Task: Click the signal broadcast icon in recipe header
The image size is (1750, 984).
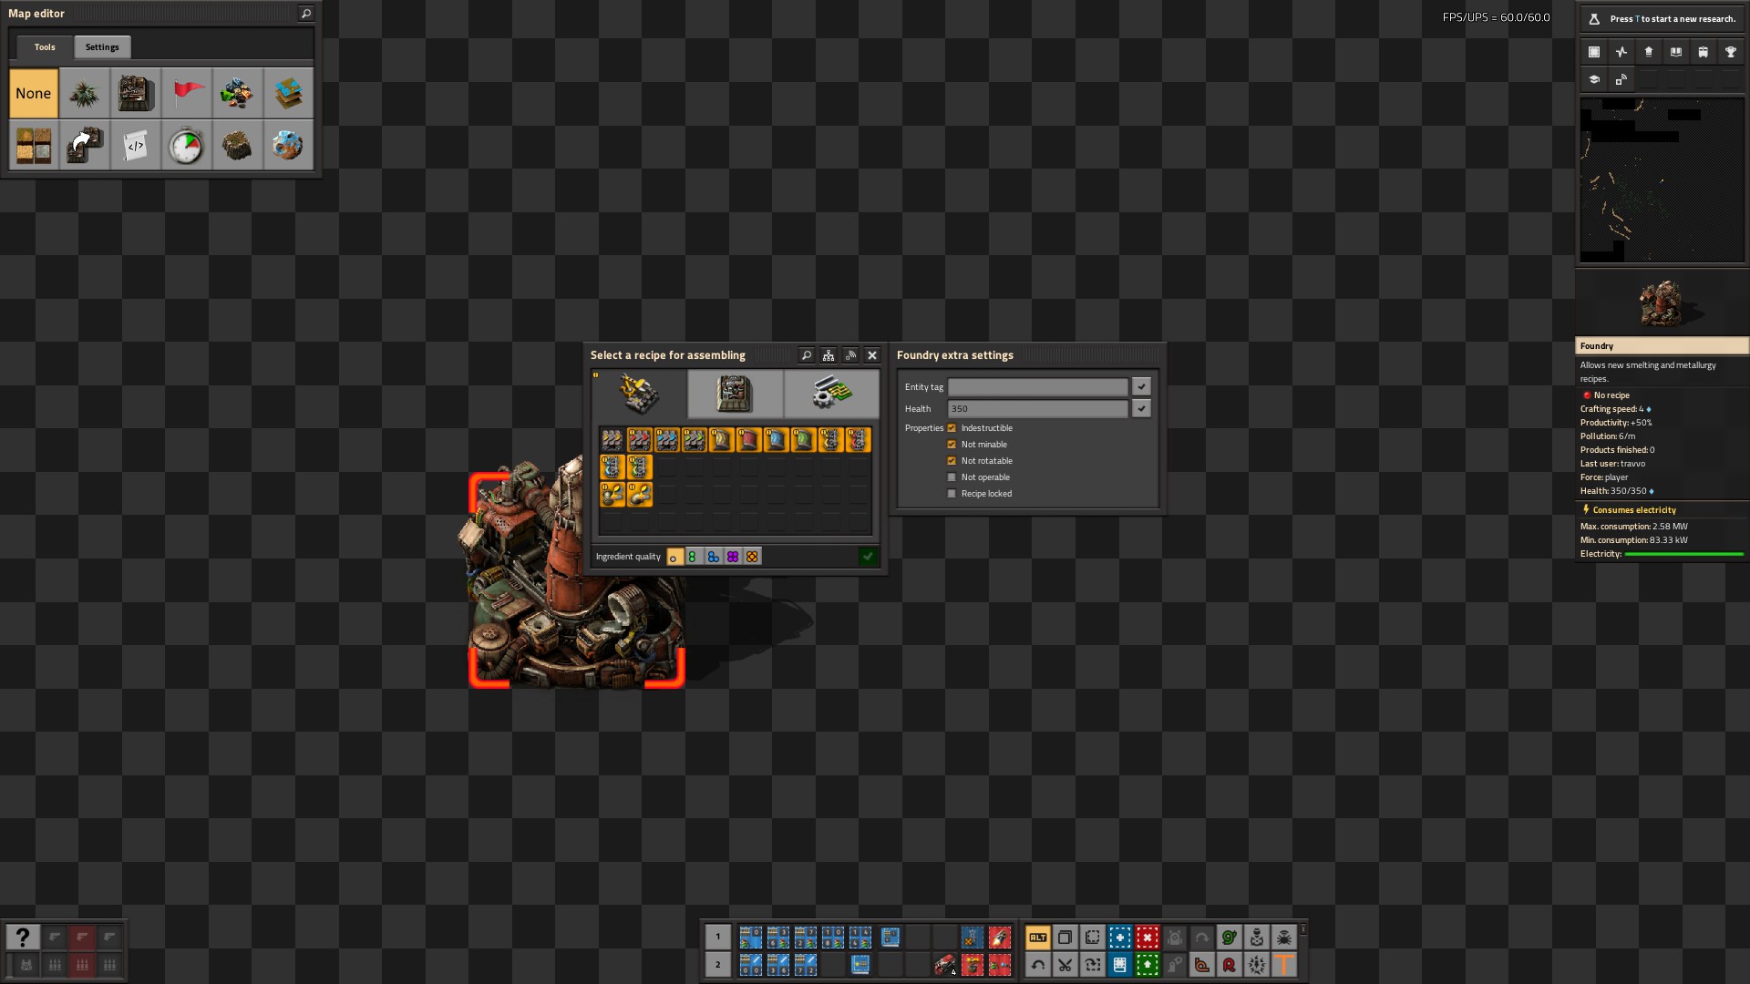Action: 850,355
